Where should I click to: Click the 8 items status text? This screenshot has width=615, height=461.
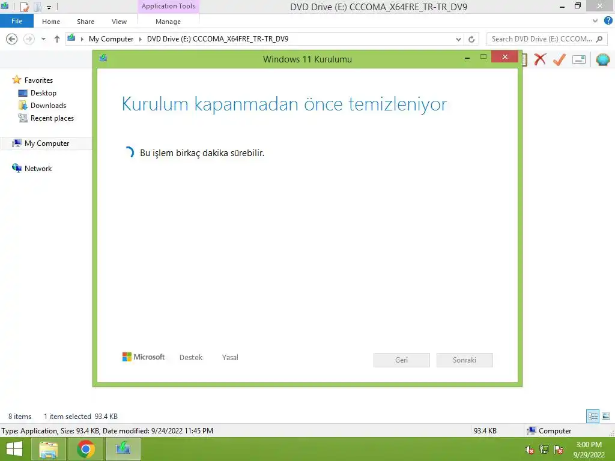[20, 417]
